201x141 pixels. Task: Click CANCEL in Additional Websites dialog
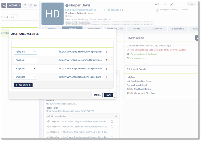(97, 95)
